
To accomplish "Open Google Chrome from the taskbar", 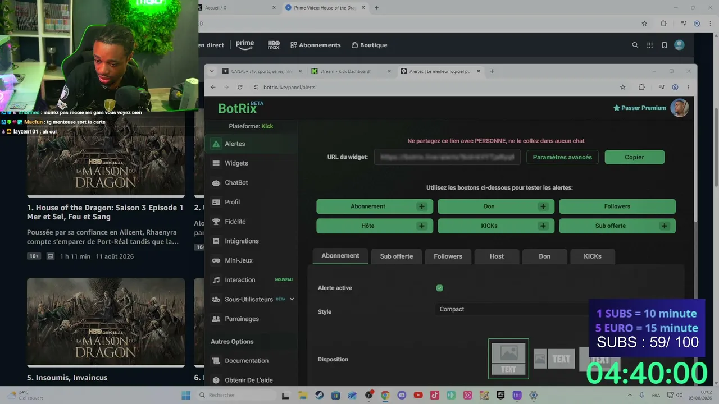I will tap(385, 395).
